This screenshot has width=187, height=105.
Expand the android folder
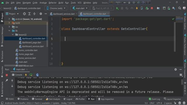[x=9, y=19]
